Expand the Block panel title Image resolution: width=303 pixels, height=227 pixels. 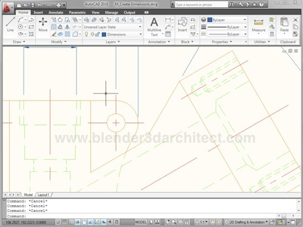[187, 42]
